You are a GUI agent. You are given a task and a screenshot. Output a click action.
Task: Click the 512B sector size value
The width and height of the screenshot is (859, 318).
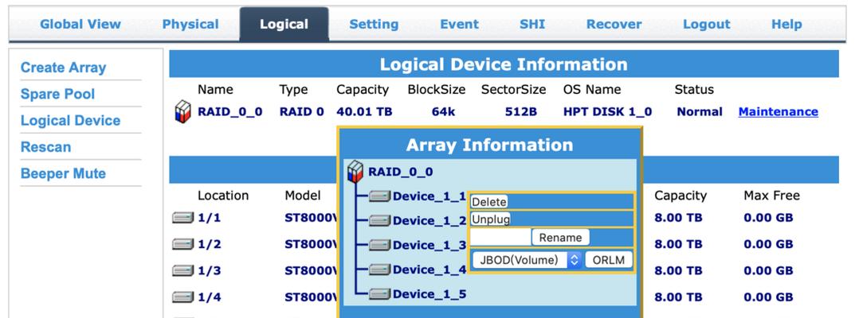[x=521, y=111]
